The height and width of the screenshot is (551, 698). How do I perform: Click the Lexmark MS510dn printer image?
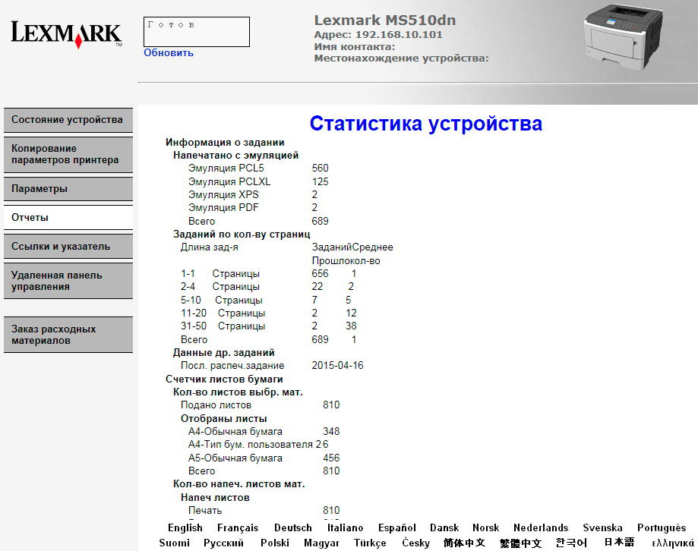tap(624, 38)
